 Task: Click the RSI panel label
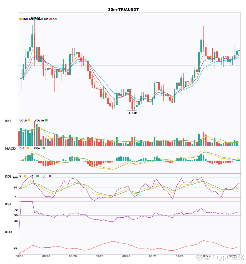tap(8, 204)
